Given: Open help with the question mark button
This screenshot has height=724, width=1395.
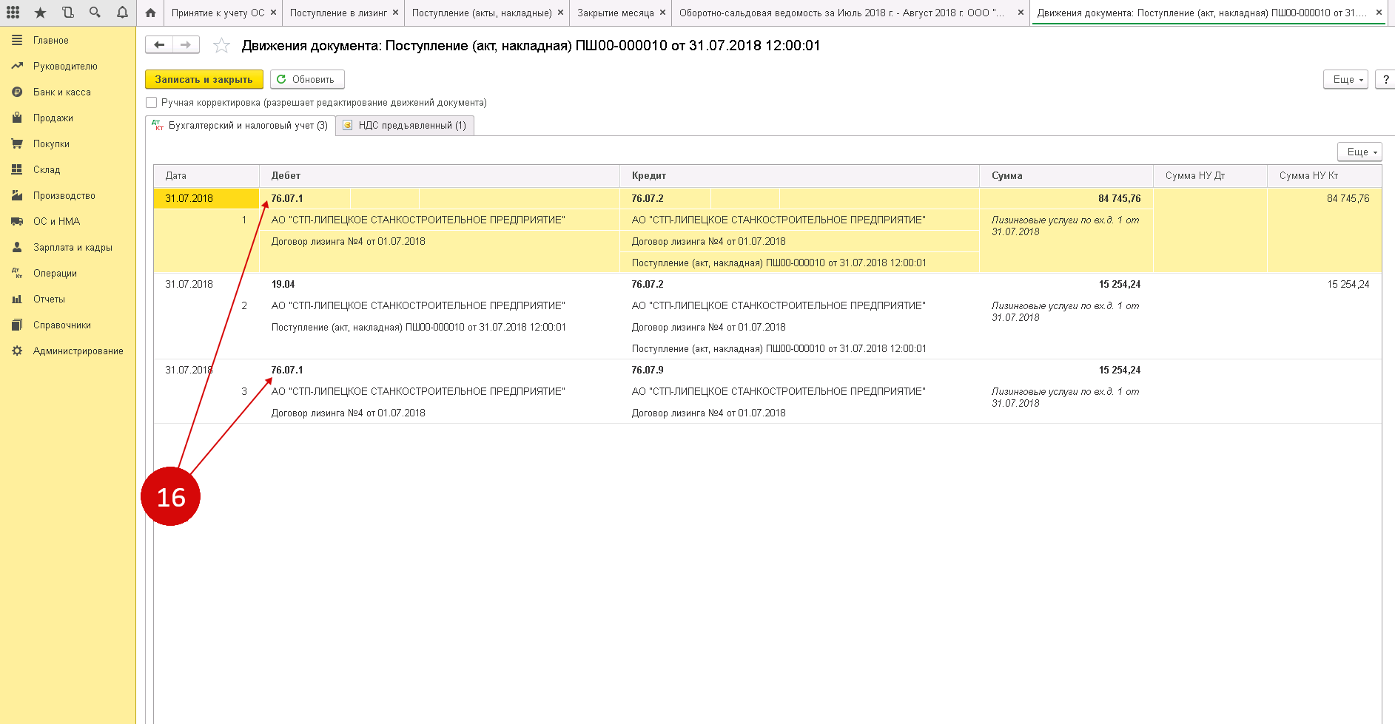Looking at the screenshot, I should [1385, 79].
